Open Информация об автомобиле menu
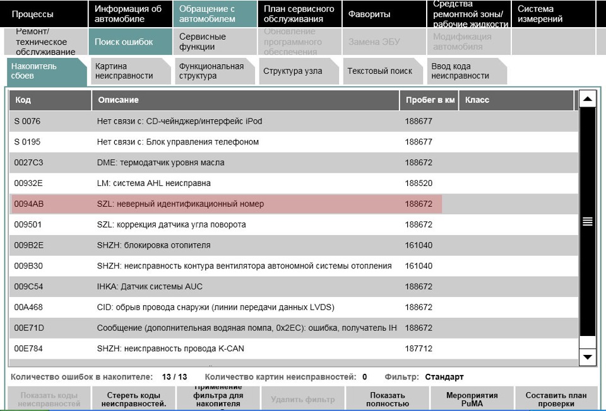The image size is (606, 411). click(x=130, y=14)
